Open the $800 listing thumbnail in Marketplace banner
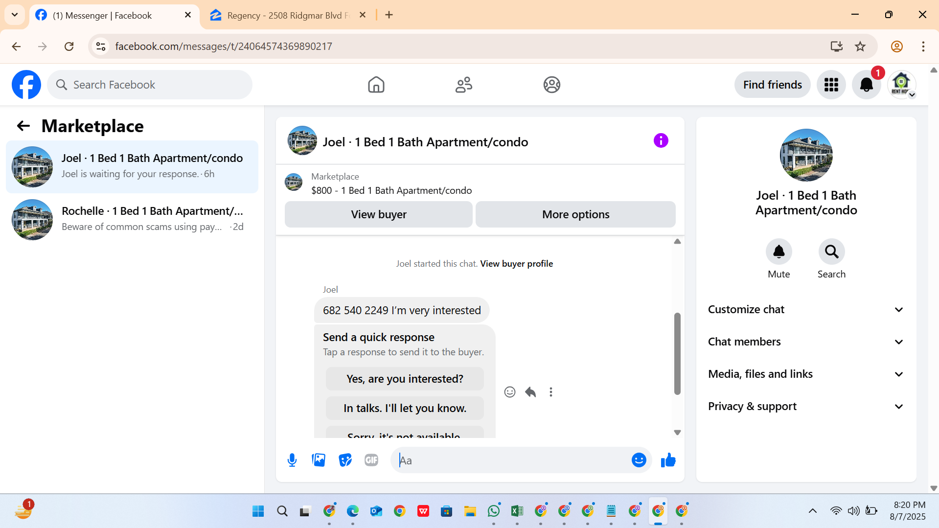Screen dimensions: 939x528 click(294, 182)
